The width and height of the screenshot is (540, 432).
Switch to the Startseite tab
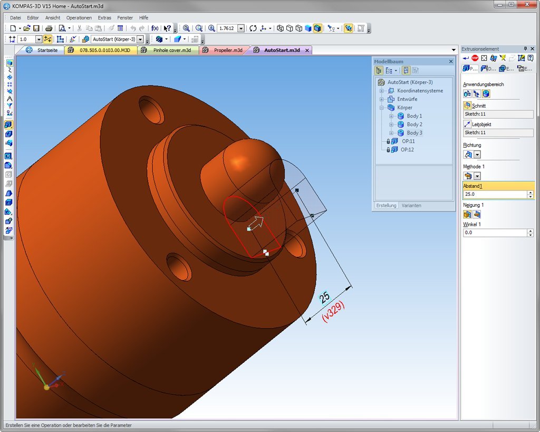43,50
